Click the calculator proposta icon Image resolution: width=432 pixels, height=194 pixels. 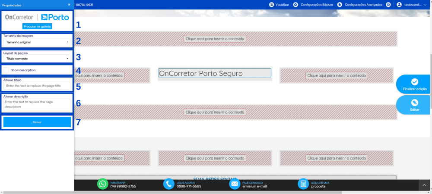pos(303,184)
